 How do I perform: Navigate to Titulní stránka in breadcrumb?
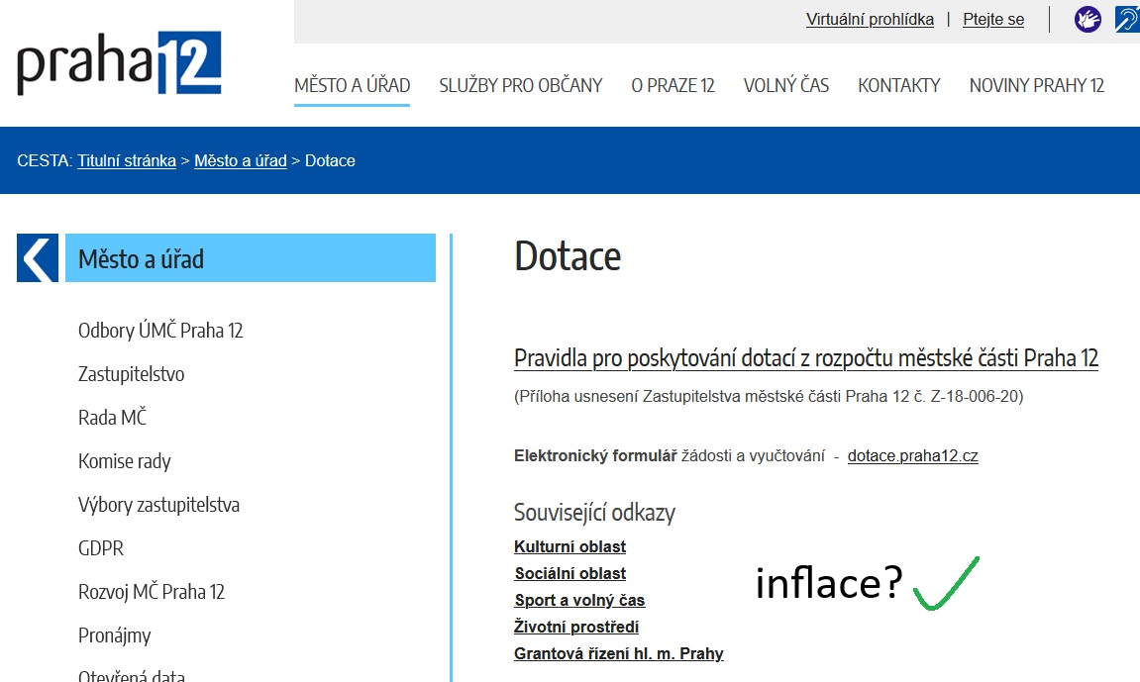point(127,160)
